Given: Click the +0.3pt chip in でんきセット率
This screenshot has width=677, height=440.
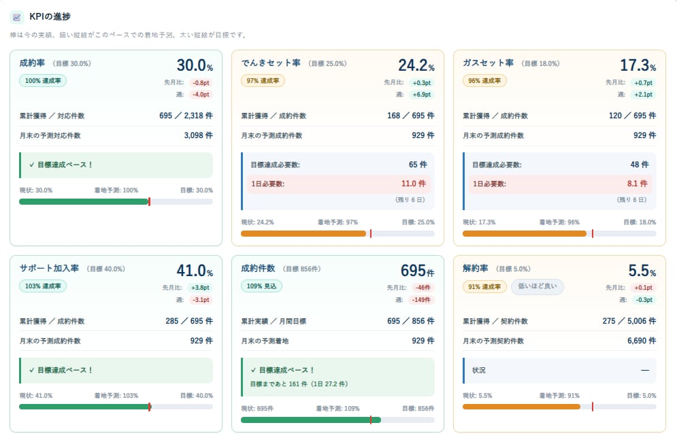Looking at the screenshot, I should point(422,83).
